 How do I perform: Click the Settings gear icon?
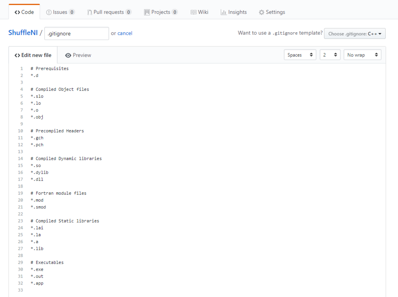(x=262, y=12)
